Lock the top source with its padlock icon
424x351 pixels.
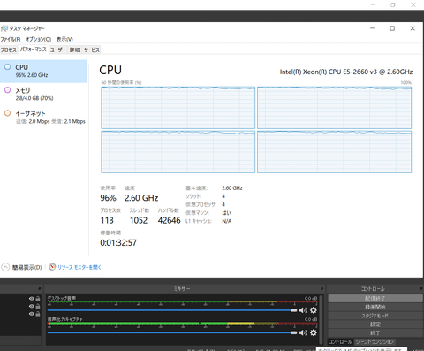click(x=38, y=299)
